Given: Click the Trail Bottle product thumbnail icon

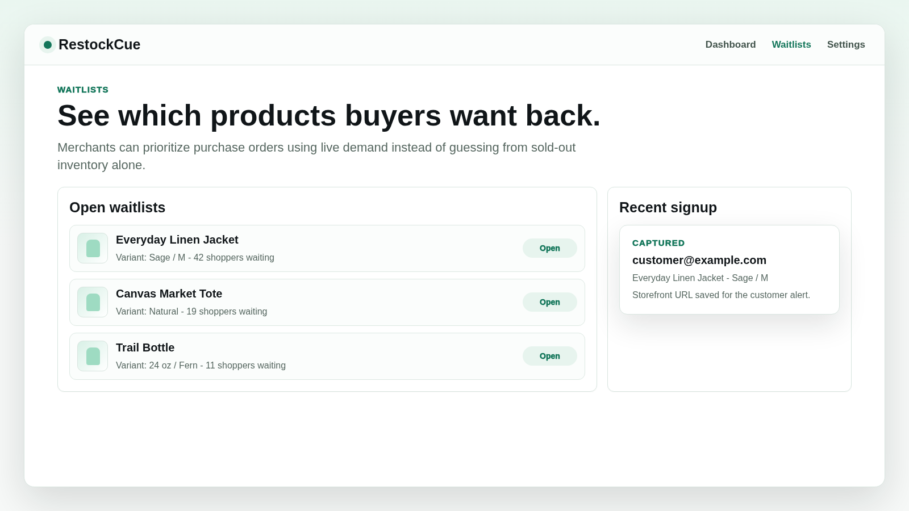Looking at the screenshot, I should tap(93, 356).
